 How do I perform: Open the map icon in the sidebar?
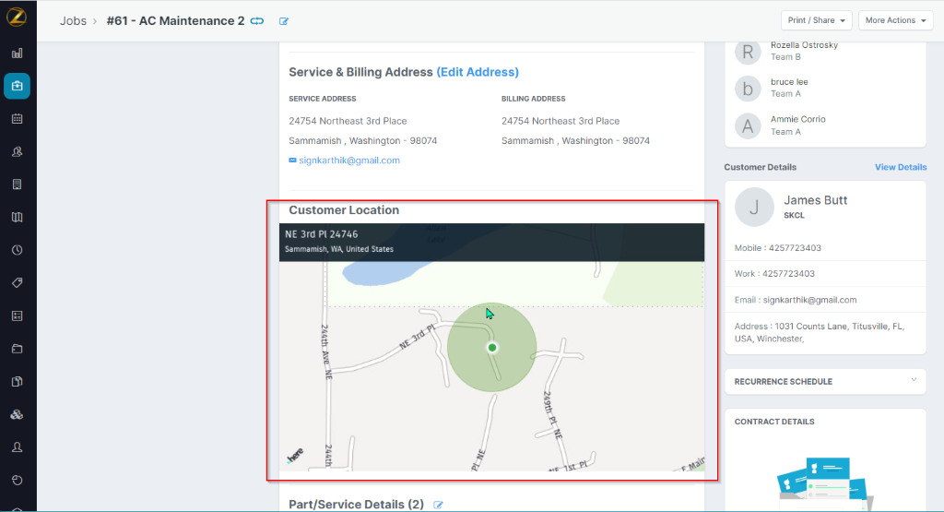[17, 218]
